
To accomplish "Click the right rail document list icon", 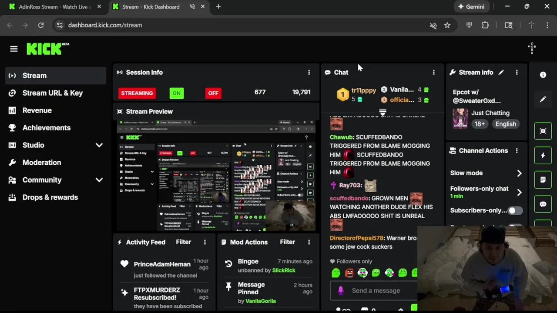I will (543, 180).
